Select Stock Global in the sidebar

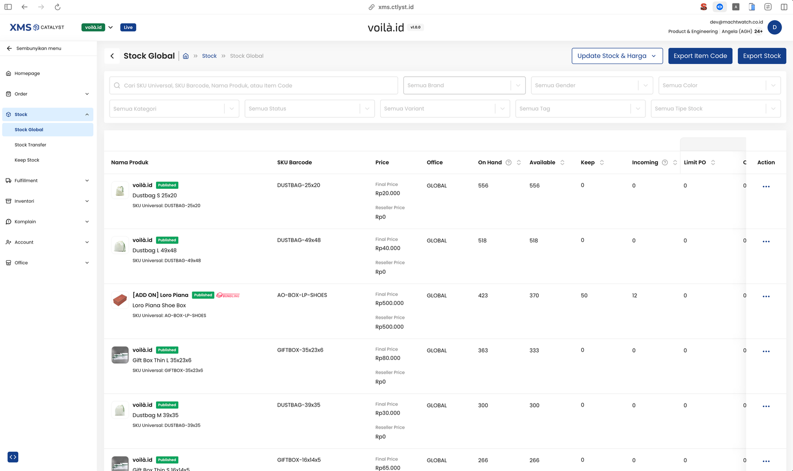tap(48, 130)
